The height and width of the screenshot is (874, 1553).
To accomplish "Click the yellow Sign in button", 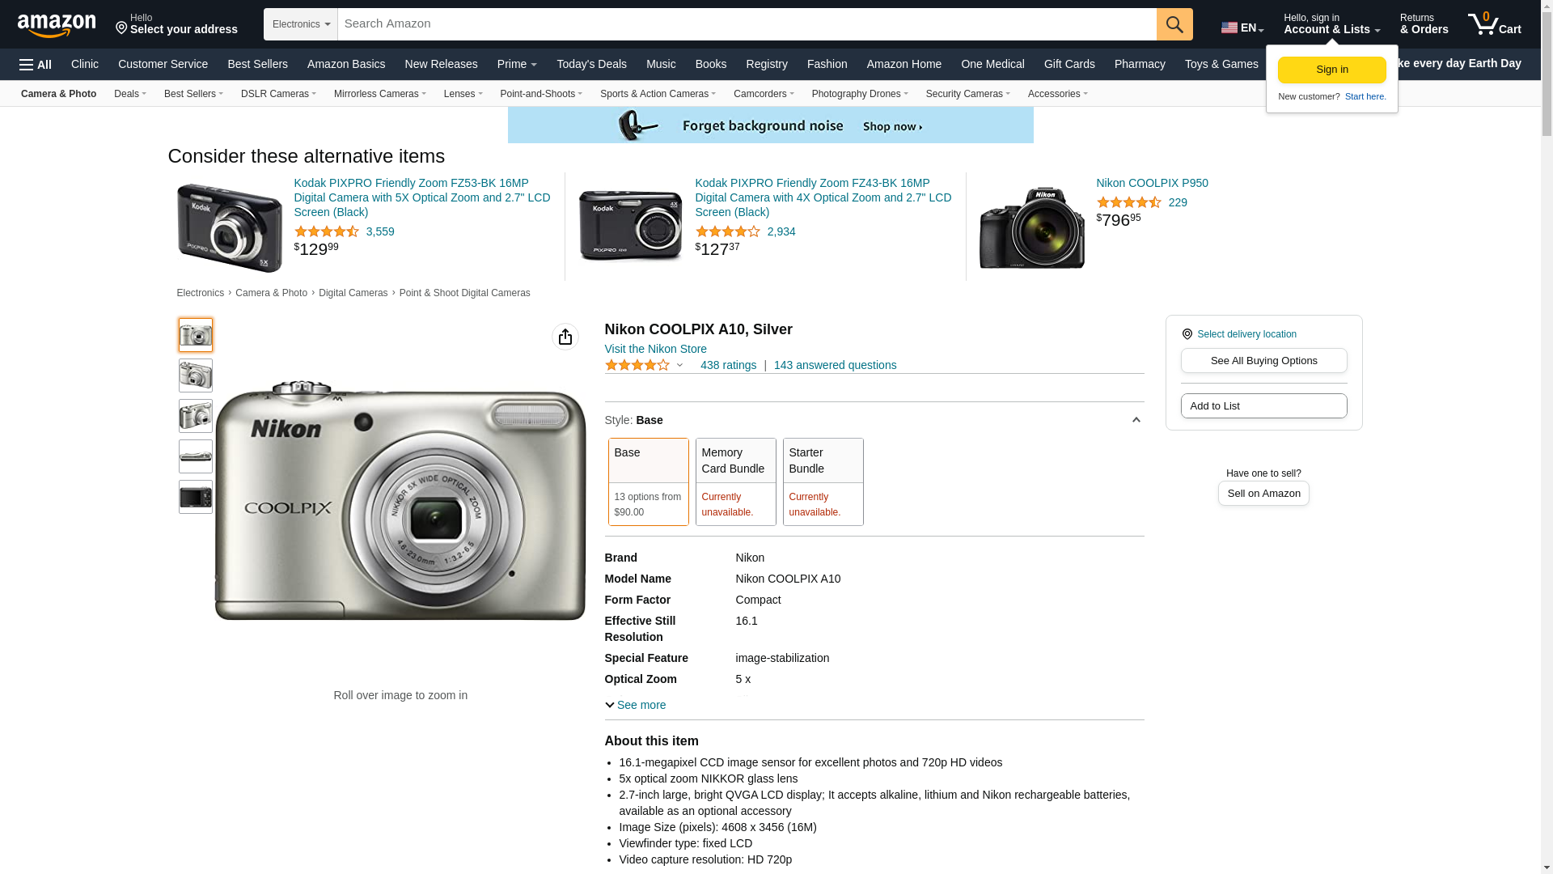I will point(1331,70).
